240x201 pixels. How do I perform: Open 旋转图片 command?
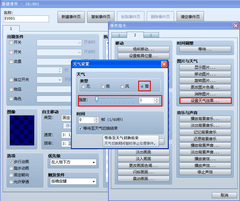point(205,80)
